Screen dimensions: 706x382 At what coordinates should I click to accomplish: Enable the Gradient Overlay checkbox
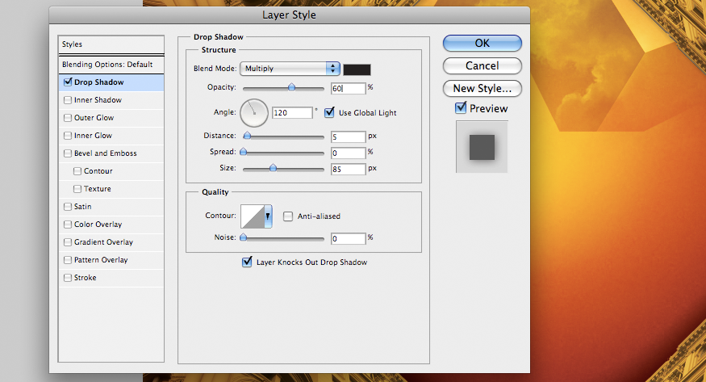point(68,242)
